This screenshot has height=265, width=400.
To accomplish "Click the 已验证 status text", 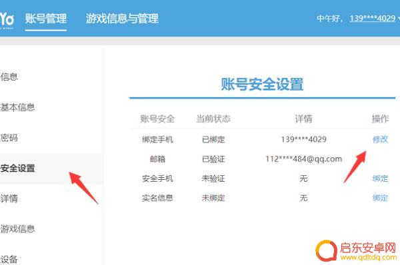I will pyautogui.click(x=213, y=159).
